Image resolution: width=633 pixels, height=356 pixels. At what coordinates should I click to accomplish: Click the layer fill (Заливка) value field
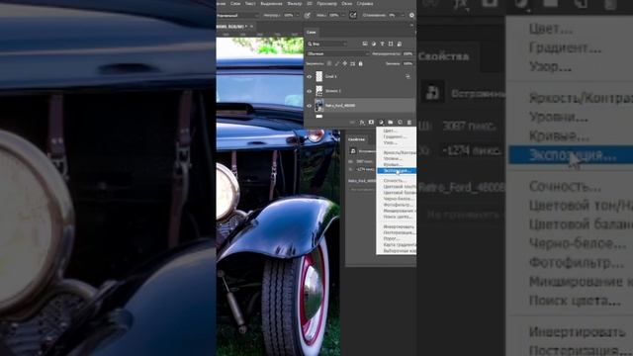[407, 63]
